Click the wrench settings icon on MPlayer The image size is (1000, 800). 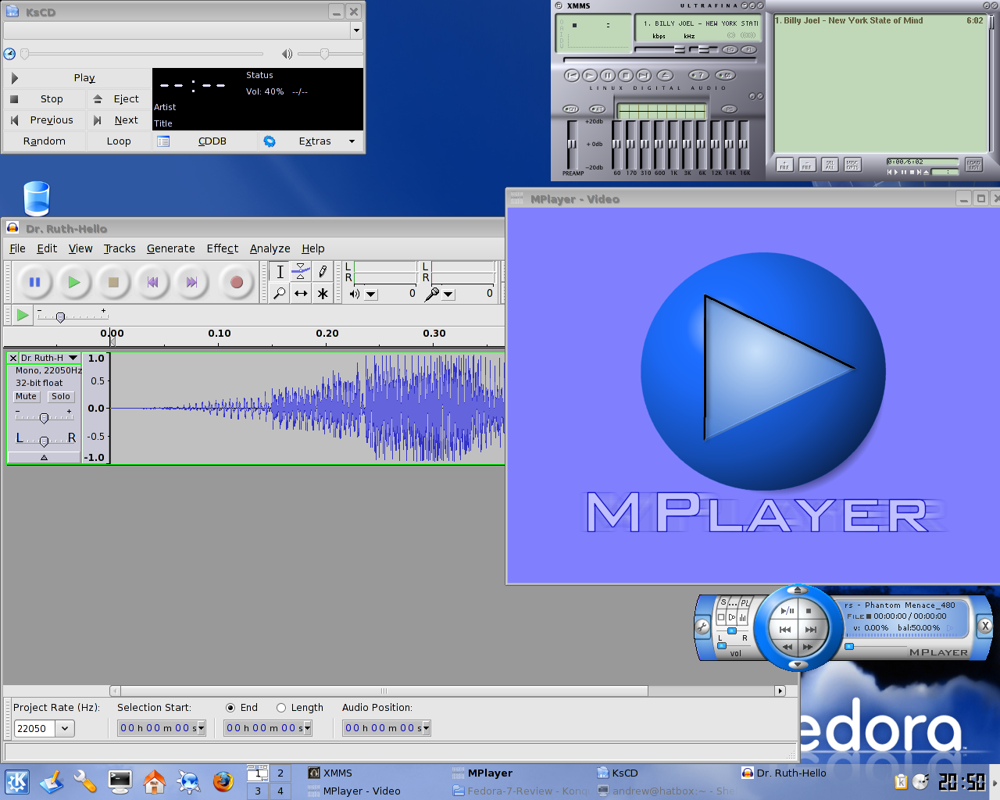[x=702, y=627]
